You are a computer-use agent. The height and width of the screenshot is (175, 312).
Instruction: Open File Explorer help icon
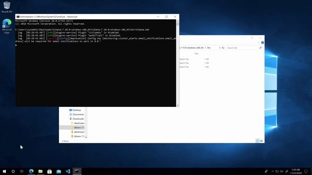point(262,42)
